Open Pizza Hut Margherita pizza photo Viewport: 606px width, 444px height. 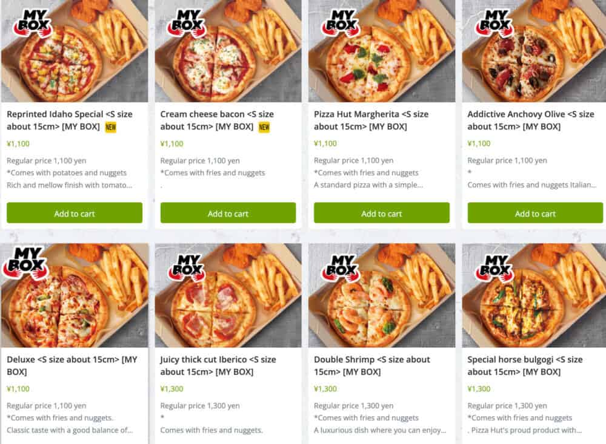coord(381,51)
